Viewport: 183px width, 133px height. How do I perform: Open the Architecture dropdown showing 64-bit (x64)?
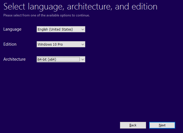(61, 59)
